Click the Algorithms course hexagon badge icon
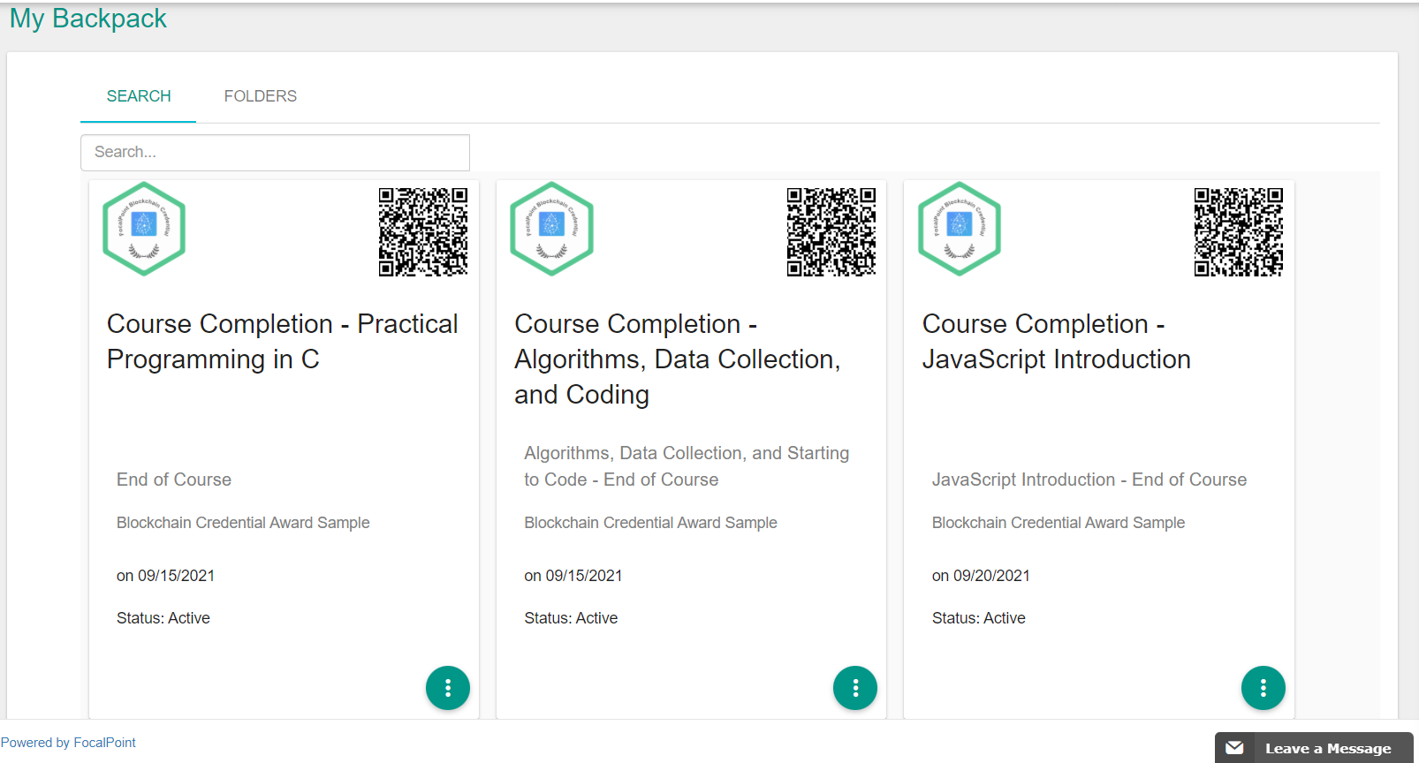The image size is (1419, 763). point(551,229)
